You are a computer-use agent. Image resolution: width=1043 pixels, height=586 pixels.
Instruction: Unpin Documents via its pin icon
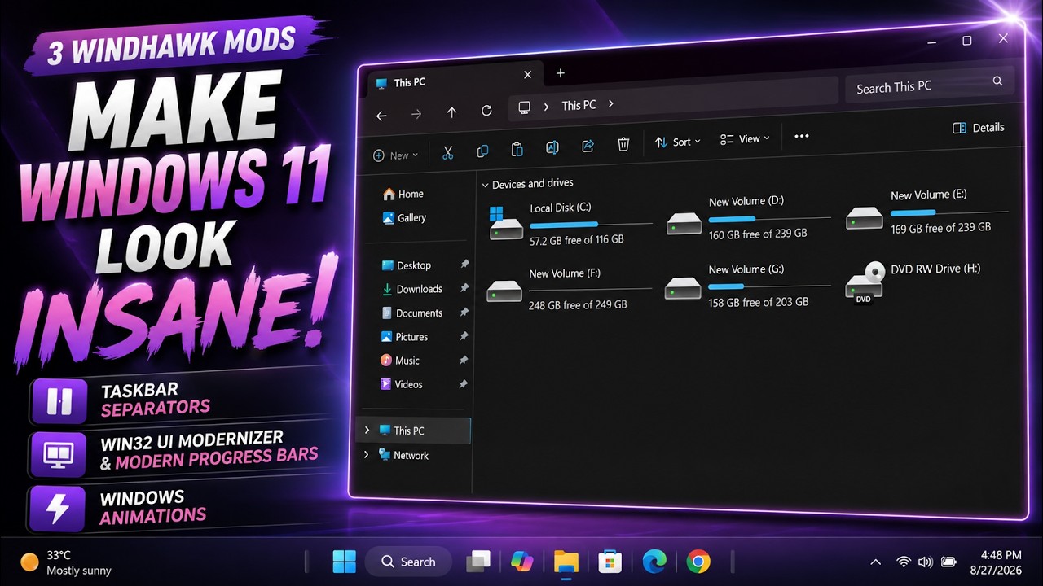pyautogui.click(x=464, y=312)
